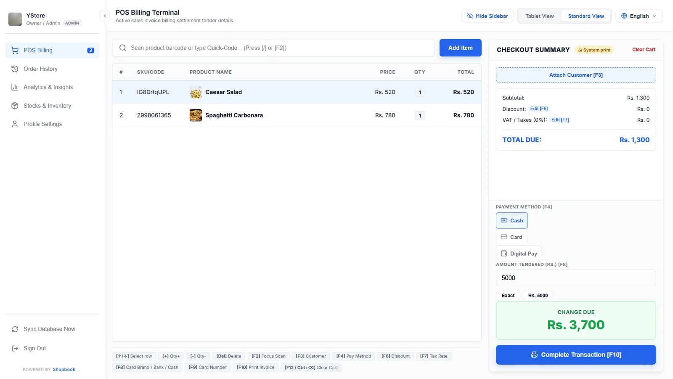The image size is (673, 379).
Task: Click the Shopbook link in footer
Action: (64, 370)
